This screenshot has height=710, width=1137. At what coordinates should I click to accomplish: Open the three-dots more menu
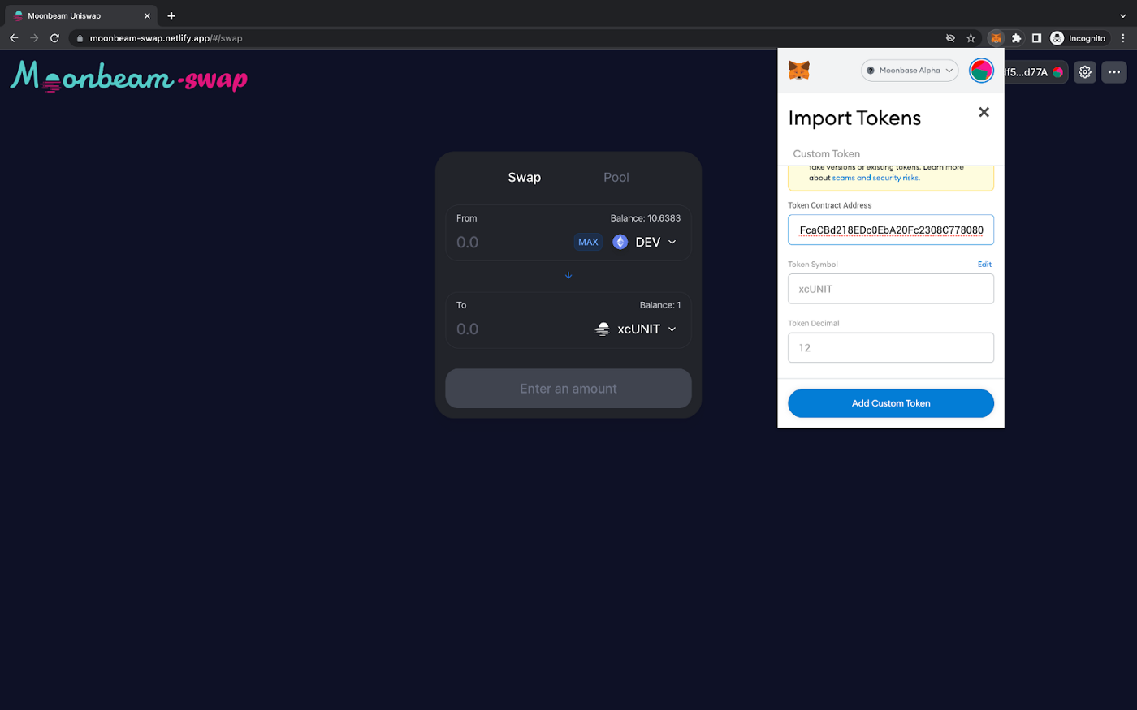click(x=1114, y=72)
